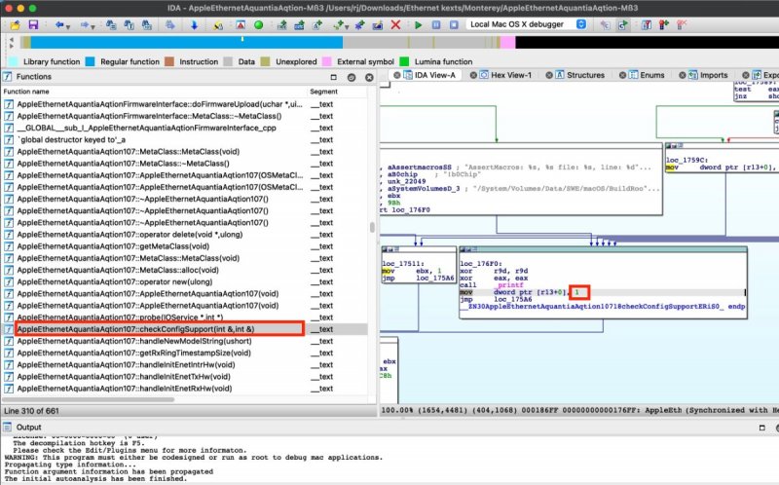The width and height of the screenshot is (779, 485).
Task: Open the Local Mac OS X debugger dropdown
Action: (x=519, y=23)
